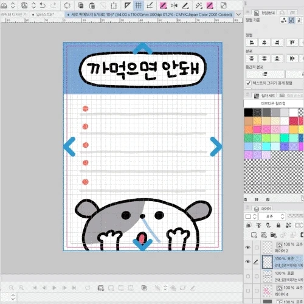Click the layer opacity slider

[x=295, y=216]
